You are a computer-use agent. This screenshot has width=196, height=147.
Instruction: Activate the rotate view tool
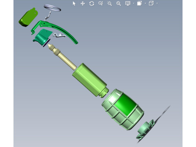tap(91, 4)
